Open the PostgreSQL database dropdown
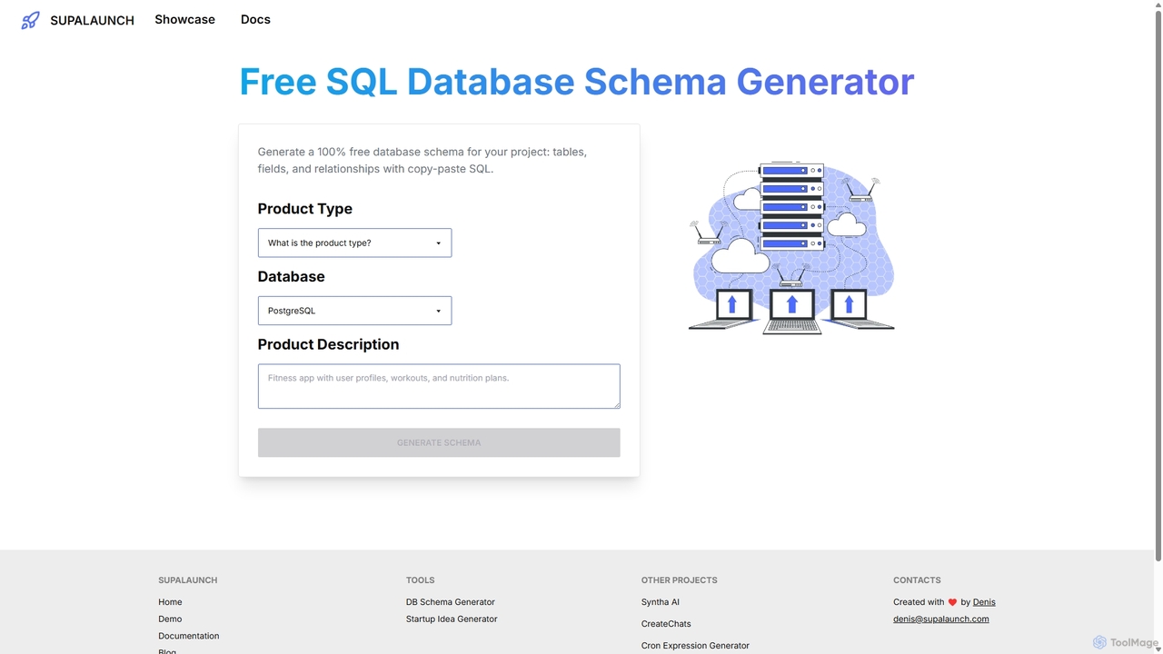Screen dimensions: 1163x654 pos(354,311)
